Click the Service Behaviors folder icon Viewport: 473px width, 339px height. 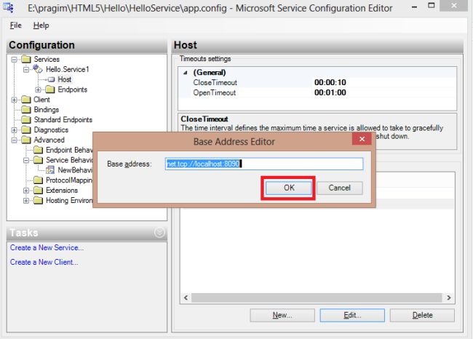click(x=38, y=160)
